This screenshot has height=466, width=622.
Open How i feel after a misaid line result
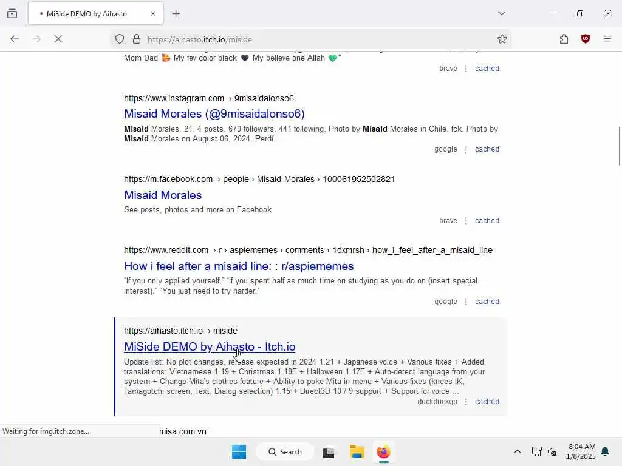[239, 266]
